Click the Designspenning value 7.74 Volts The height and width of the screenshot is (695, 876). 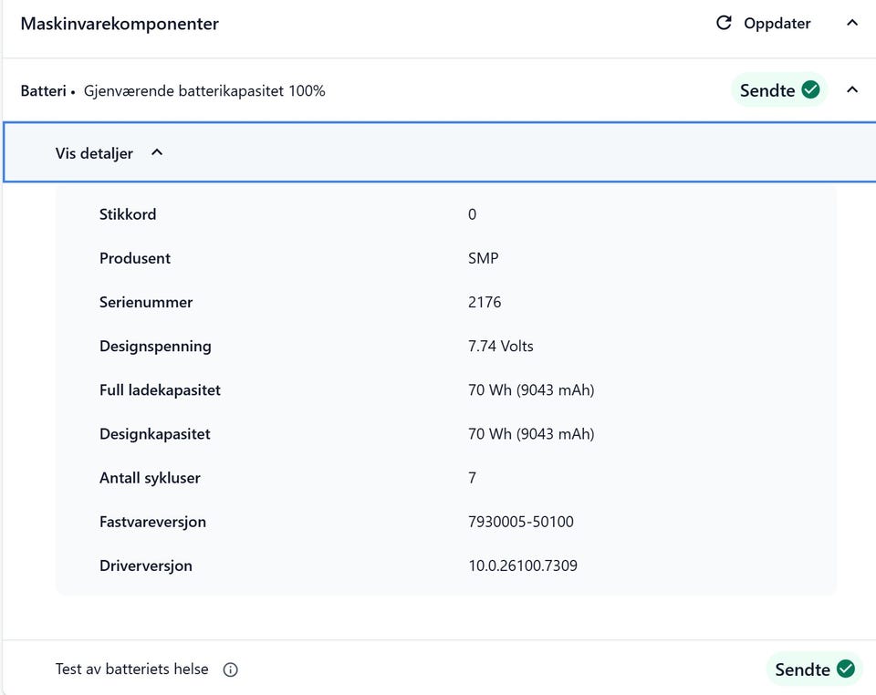point(500,346)
